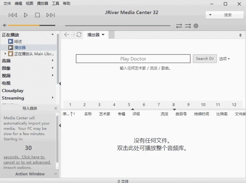Open the 选项 options dropdown
The height and width of the screenshot is (183, 246).
[x=224, y=59]
